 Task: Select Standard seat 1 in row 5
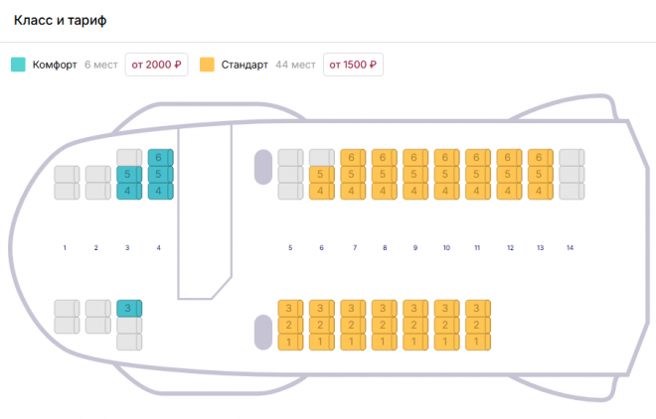[x=290, y=342]
